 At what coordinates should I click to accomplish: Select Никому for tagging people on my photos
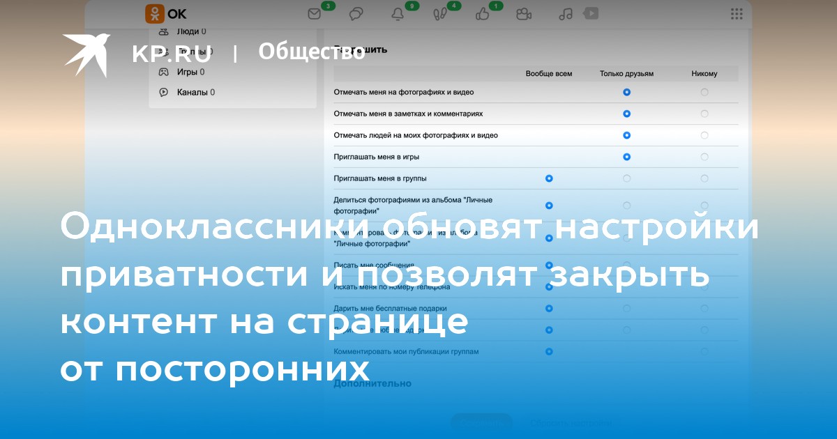click(704, 135)
